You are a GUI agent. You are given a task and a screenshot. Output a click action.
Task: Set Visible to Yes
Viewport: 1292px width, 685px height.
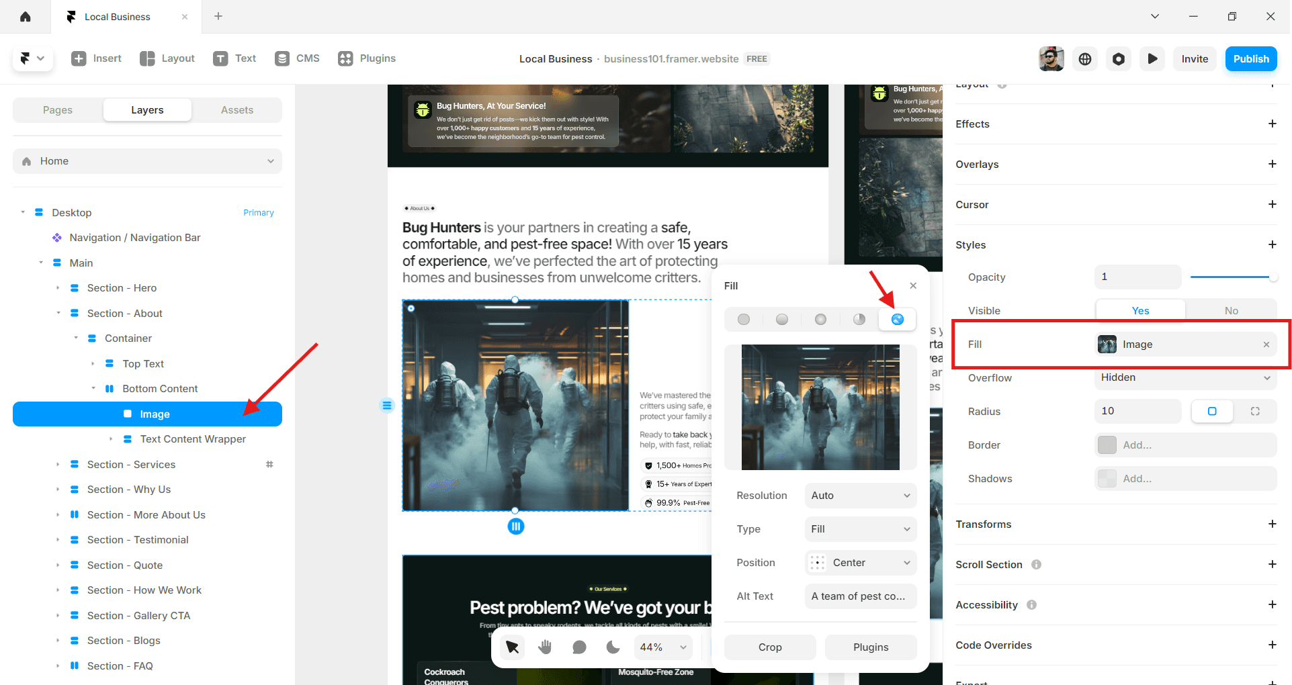pyautogui.click(x=1140, y=310)
